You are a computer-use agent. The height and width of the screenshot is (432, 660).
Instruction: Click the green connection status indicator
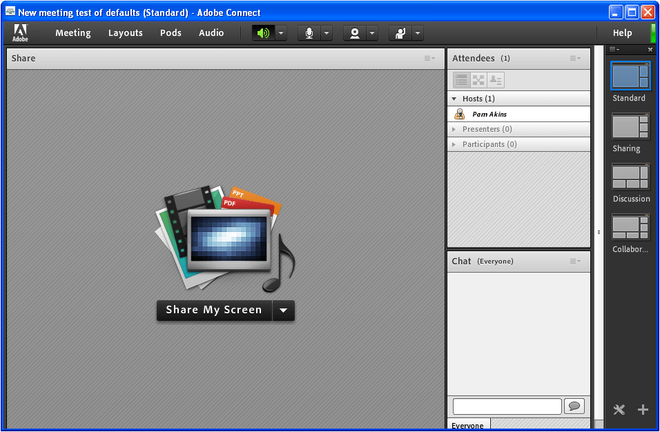click(653, 33)
